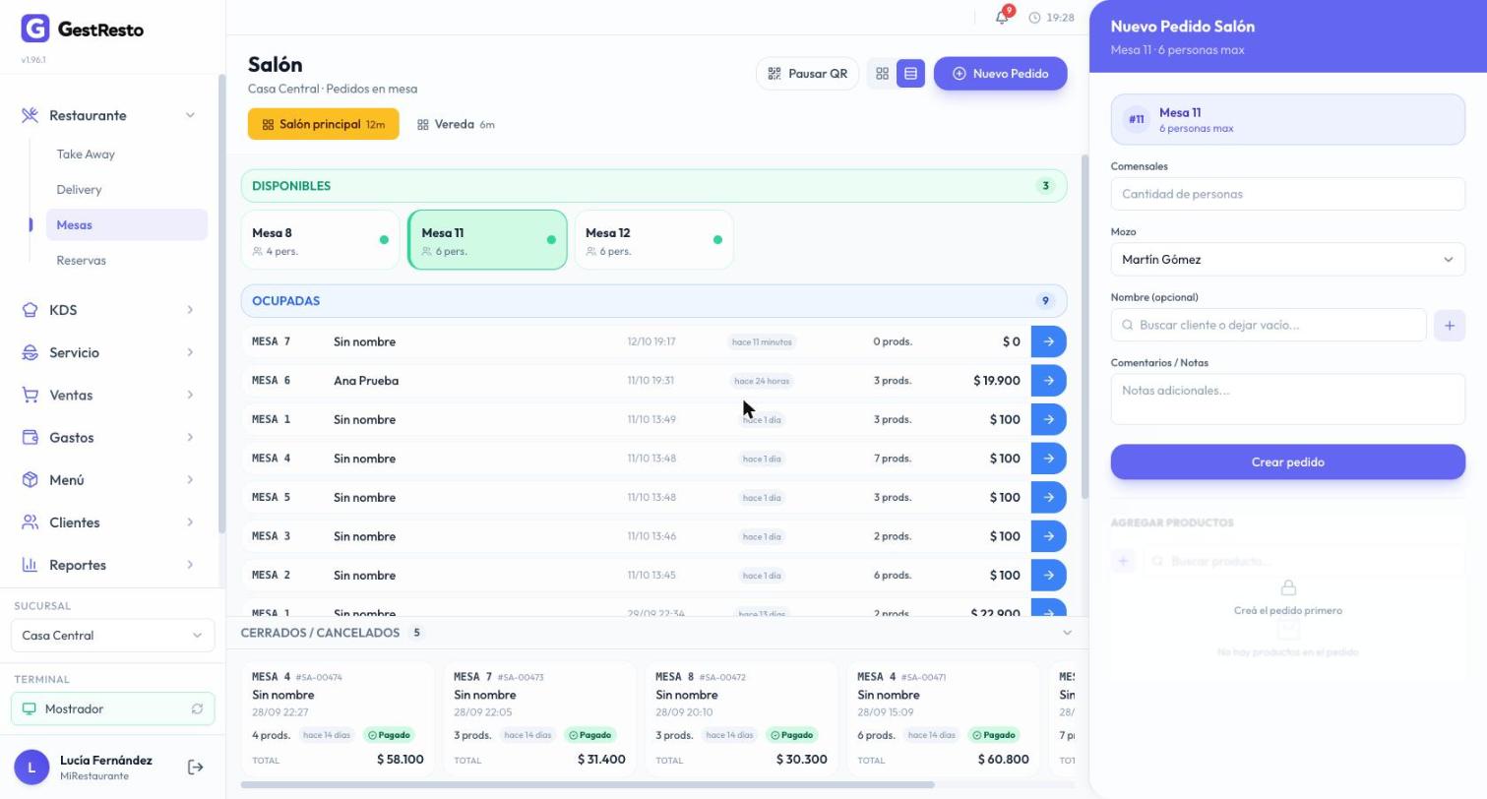
Task: Select the Salón principal tab
Action: pyautogui.click(x=323, y=124)
